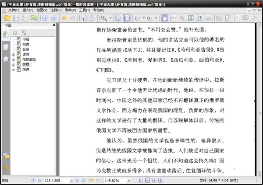The image size is (263, 185).
Task: Select the 目录 bookmark
Action: coord(26,49)
